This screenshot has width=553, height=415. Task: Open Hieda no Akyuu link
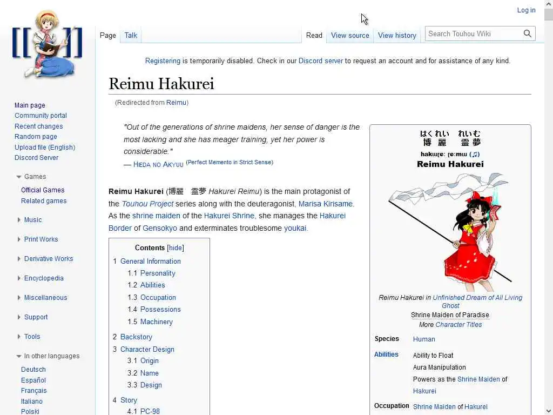pyautogui.click(x=158, y=164)
